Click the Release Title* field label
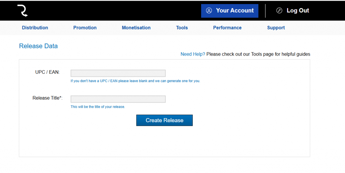This screenshot has width=345, height=173. 47,98
